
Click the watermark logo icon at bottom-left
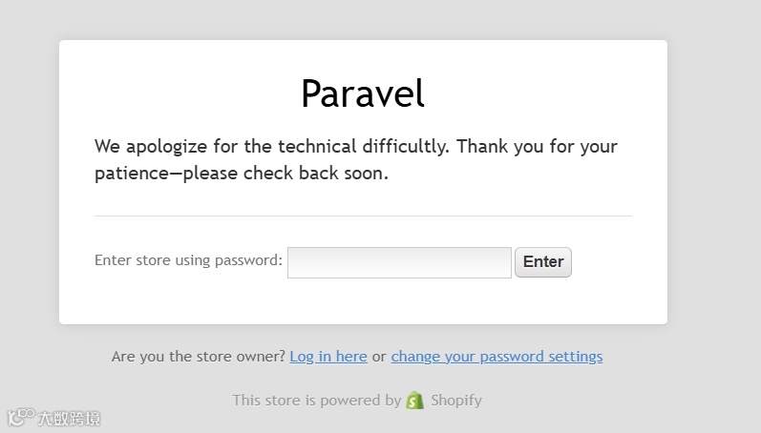click(x=20, y=418)
